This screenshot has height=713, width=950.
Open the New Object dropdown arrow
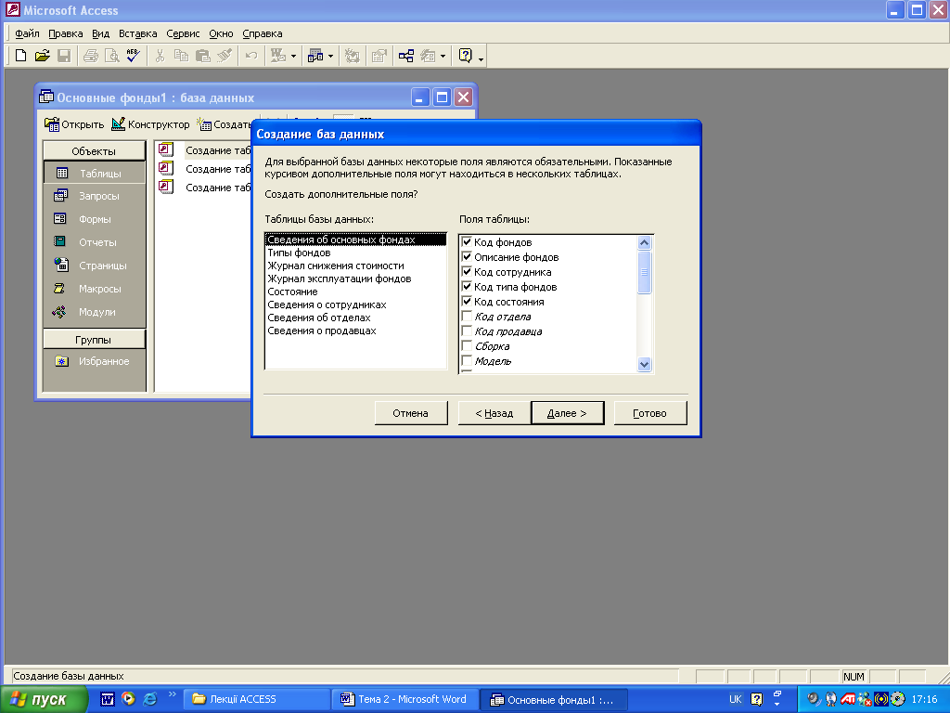(x=443, y=56)
